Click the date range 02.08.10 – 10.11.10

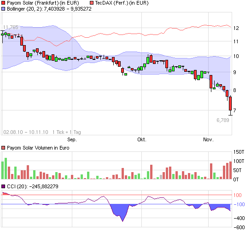pyautogui.click(x=26, y=132)
